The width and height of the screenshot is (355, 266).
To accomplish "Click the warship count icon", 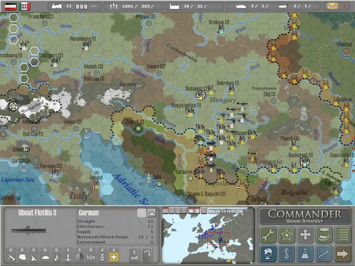I will point(241,6).
